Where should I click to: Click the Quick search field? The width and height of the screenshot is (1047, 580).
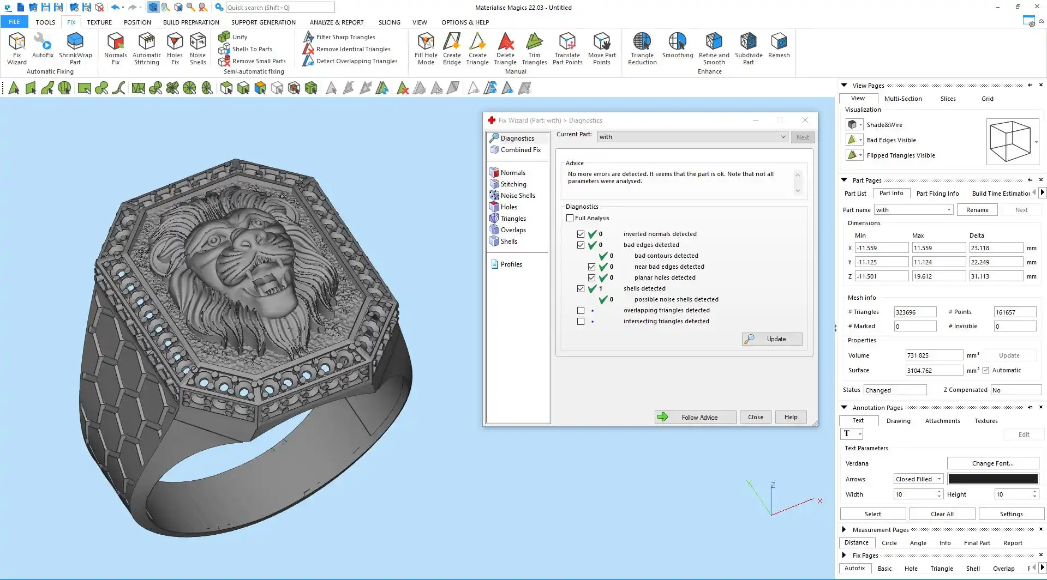click(280, 8)
